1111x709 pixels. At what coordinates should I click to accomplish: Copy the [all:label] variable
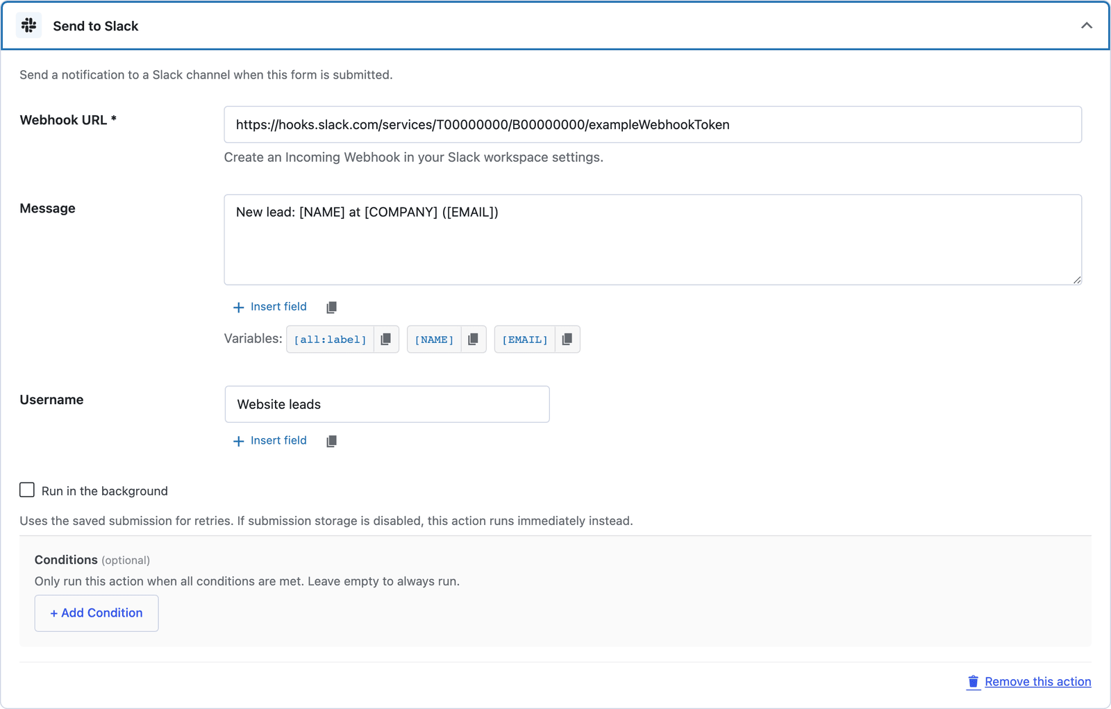point(386,339)
